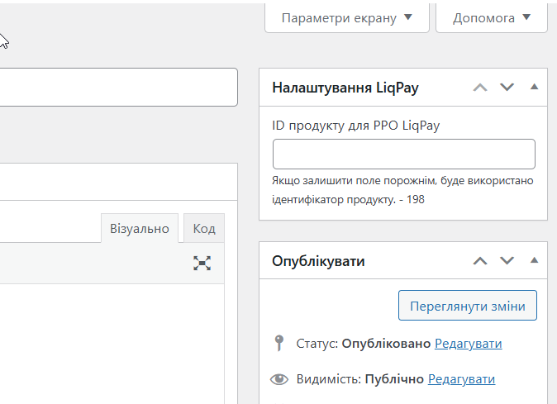Switch to the Код editor tab
Viewport: 557px width, 404px height.
coord(204,228)
